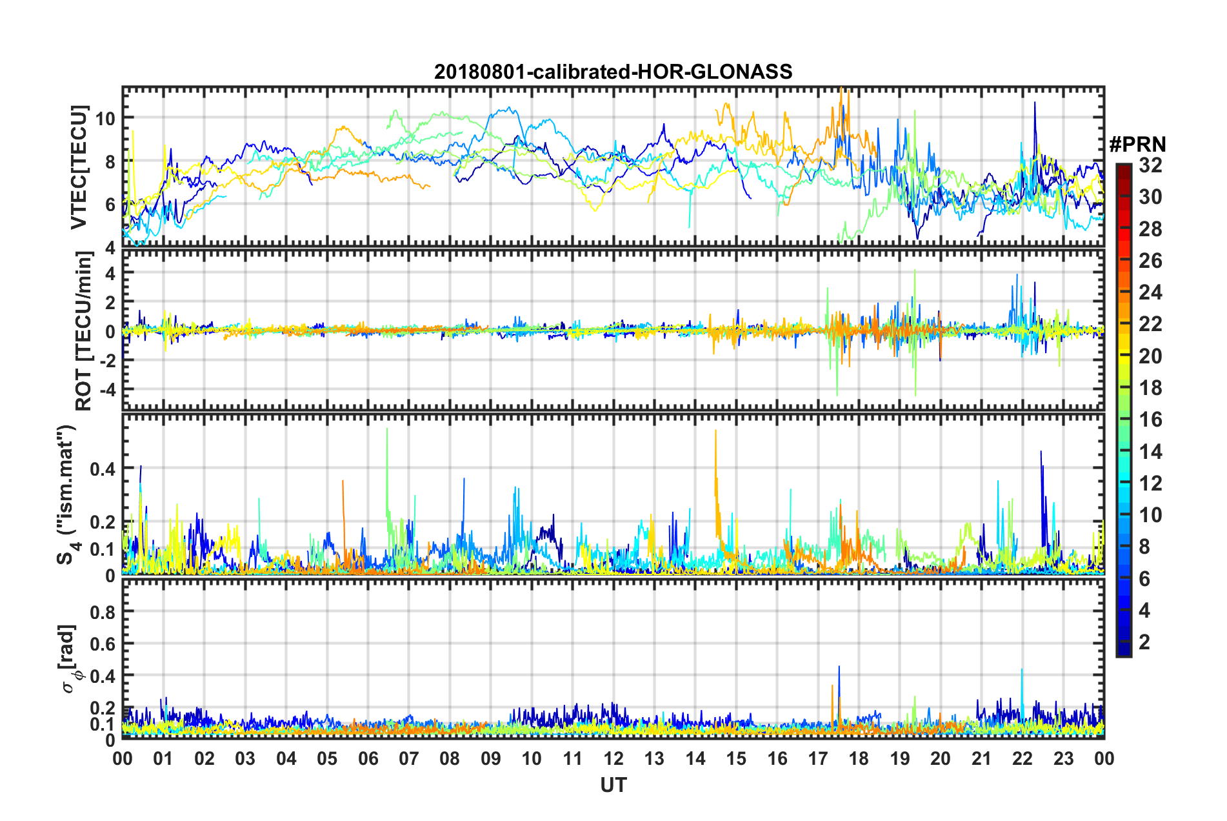Viewport: 1227px width, 821px height.
Task: Select the colorbar tick label 24
Action: click(x=1150, y=292)
